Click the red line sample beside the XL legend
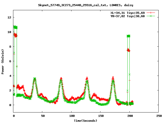This screenshot has width=164, height=123. click(151, 13)
